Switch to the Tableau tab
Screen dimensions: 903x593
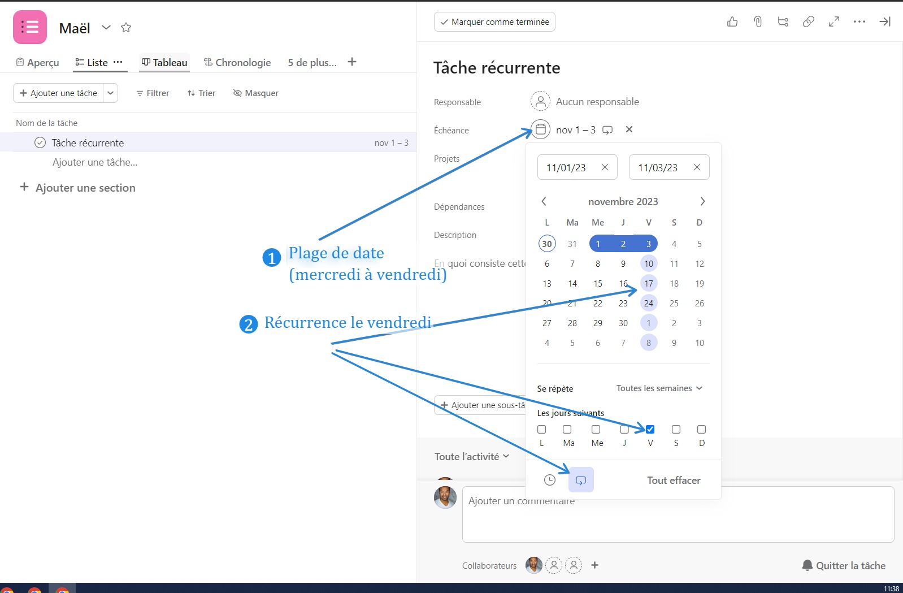[164, 62]
